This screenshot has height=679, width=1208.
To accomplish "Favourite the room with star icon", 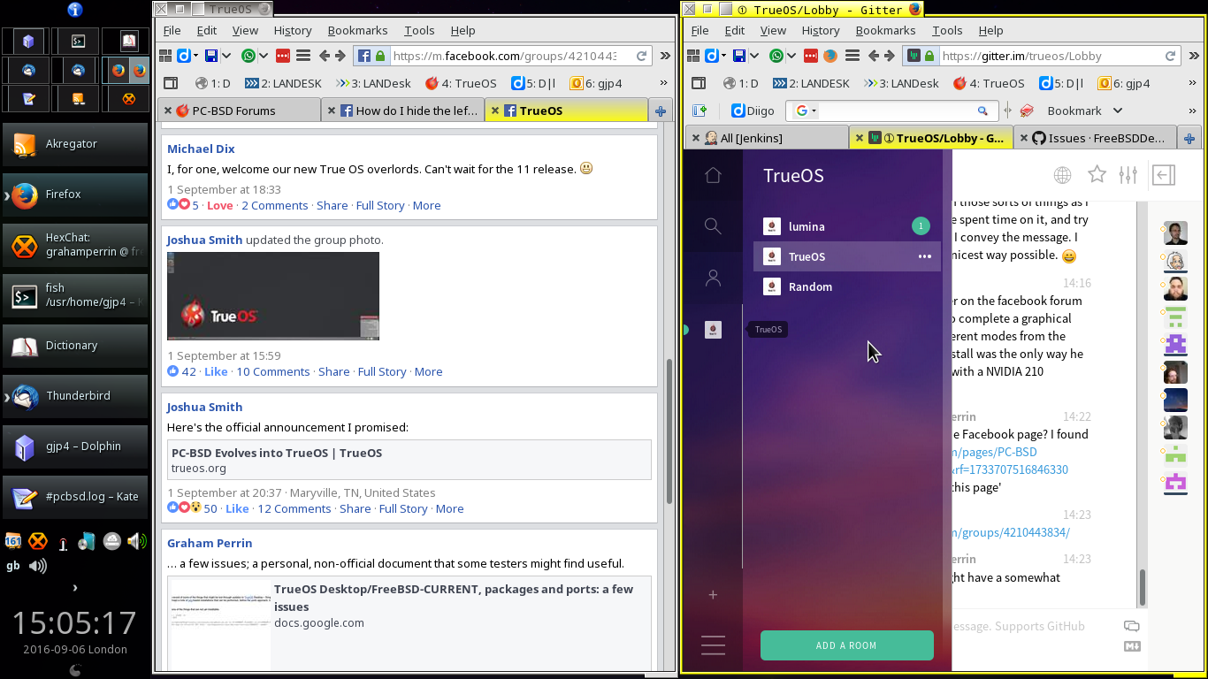I will pyautogui.click(x=1097, y=174).
